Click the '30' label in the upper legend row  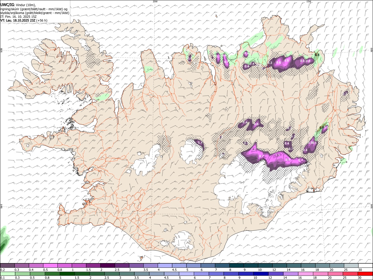click(360, 270)
